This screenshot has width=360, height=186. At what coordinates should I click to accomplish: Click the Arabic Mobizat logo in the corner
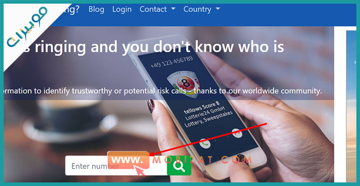tap(27, 27)
